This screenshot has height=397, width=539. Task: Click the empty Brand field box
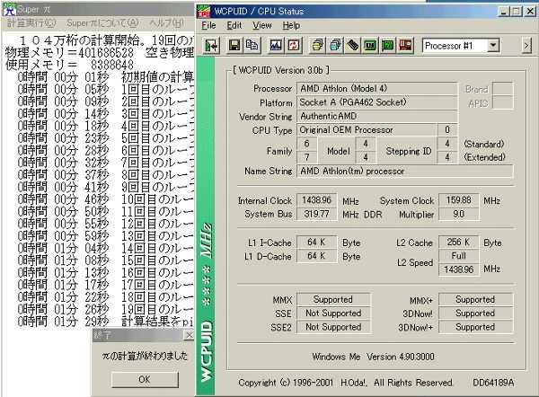click(x=502, y=89)
